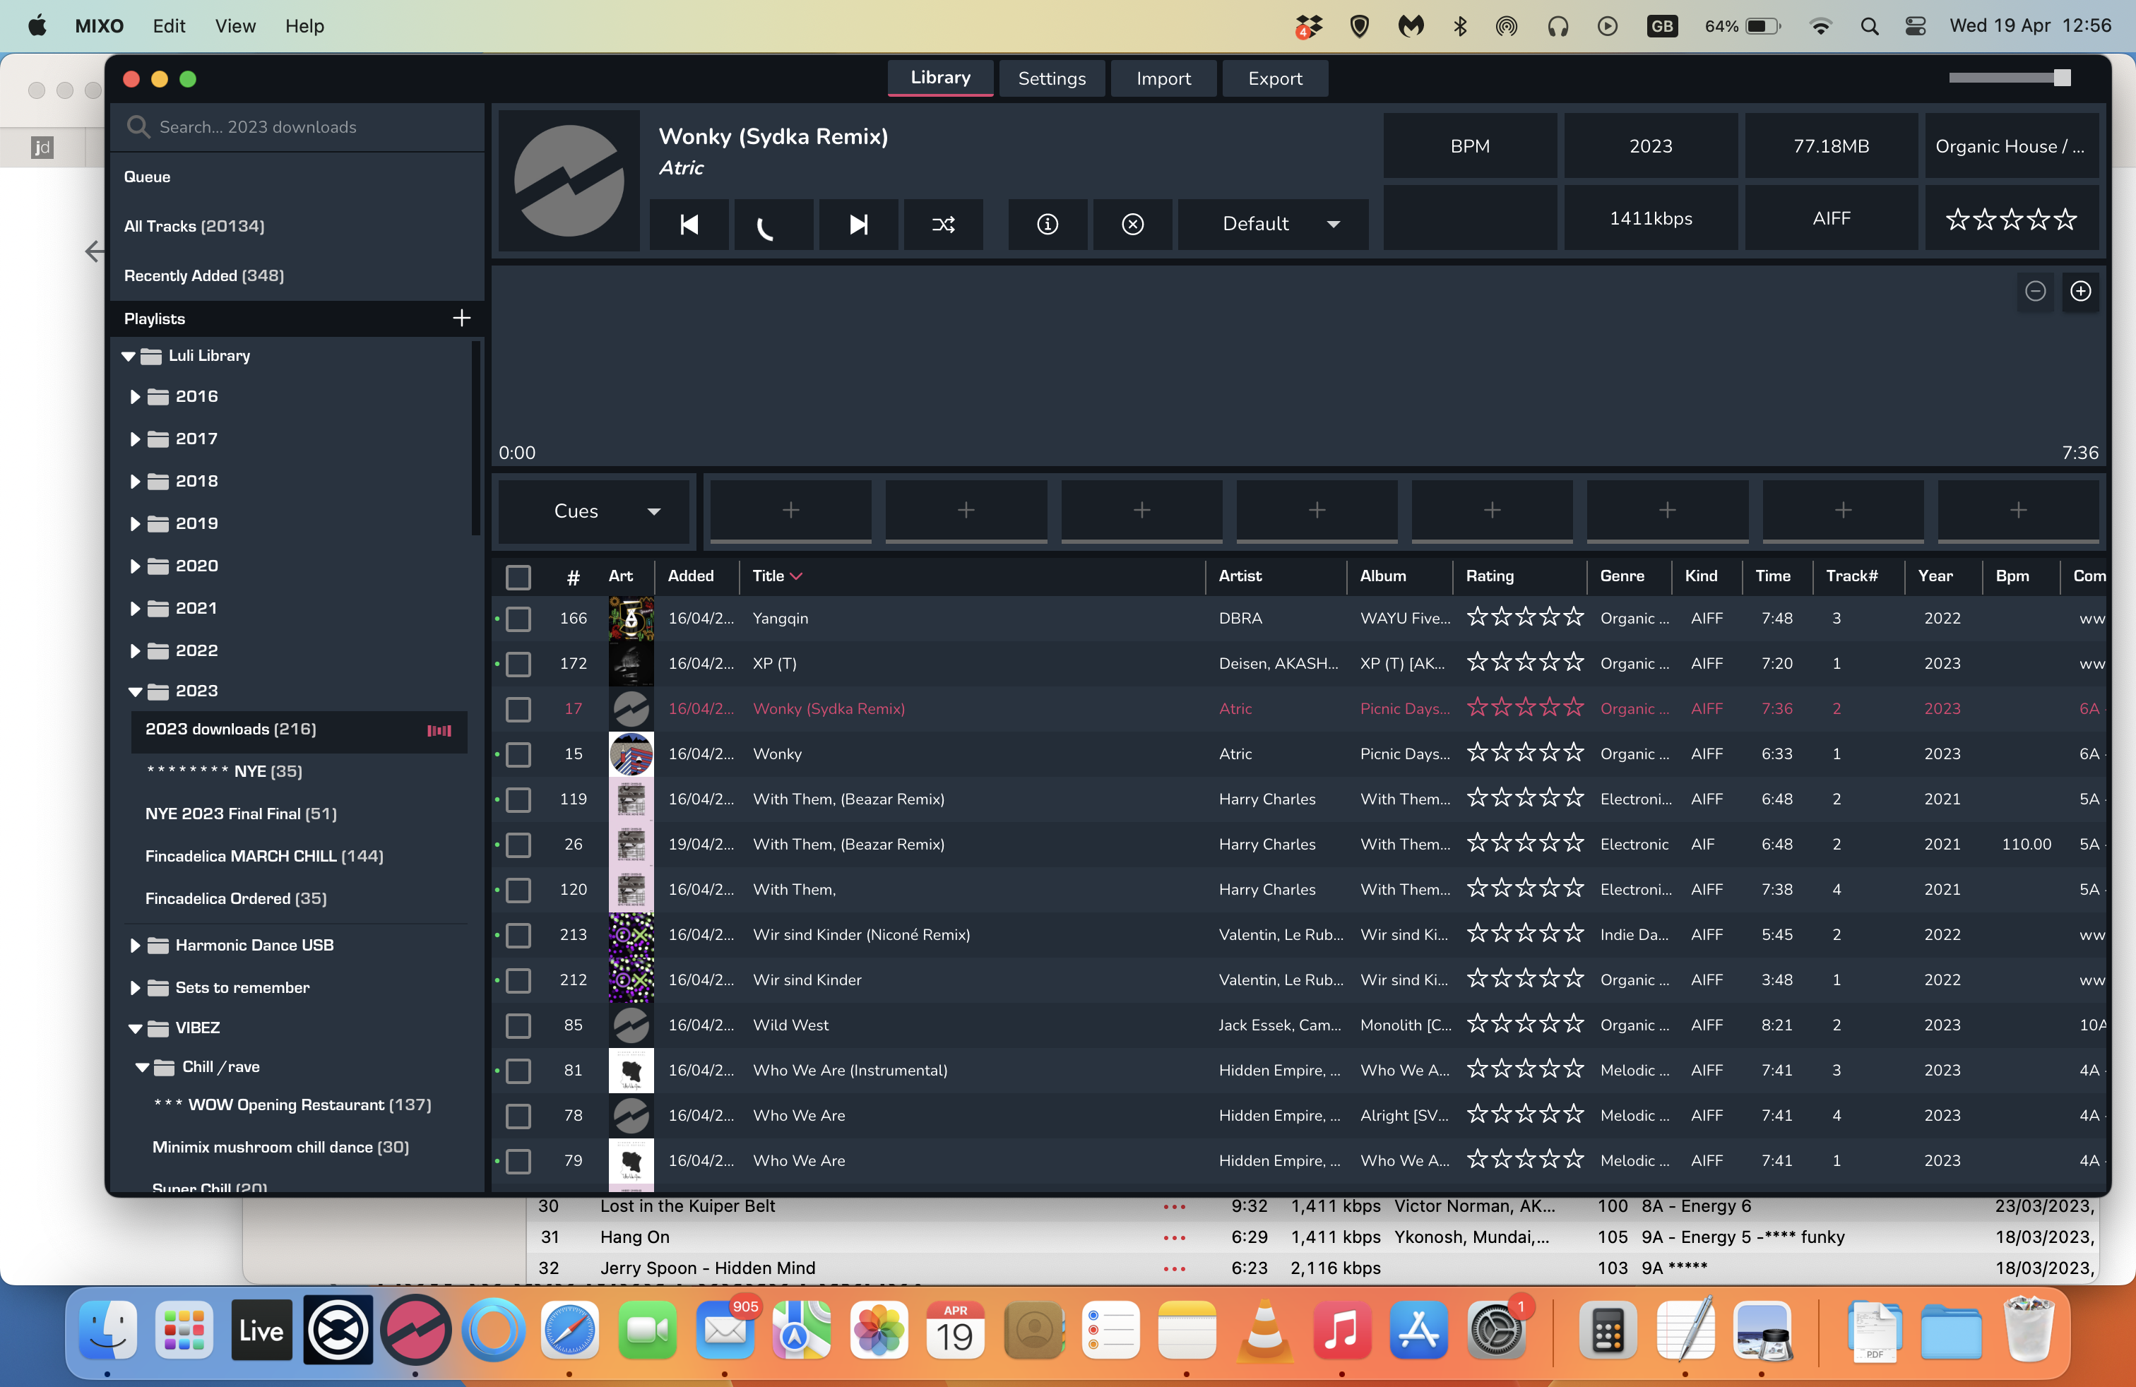This screenshot has width=2136, height=1387.
Task: Zoom in the waveform with plus icon
Action: 2079,292
